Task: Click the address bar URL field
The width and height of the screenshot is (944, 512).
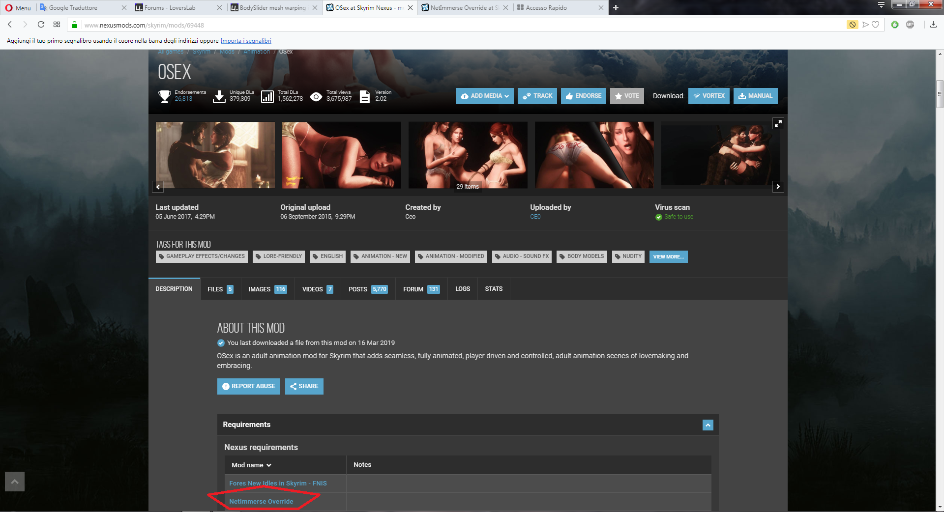Action: point(462,25)
